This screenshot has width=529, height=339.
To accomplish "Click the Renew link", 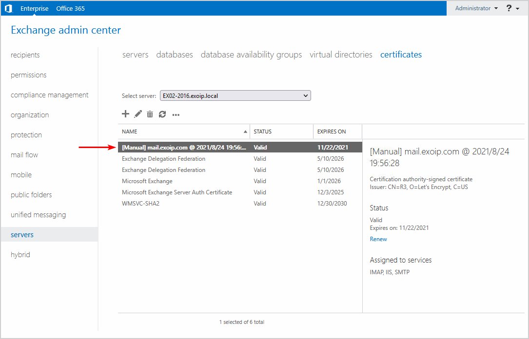I will pos(378,239).
